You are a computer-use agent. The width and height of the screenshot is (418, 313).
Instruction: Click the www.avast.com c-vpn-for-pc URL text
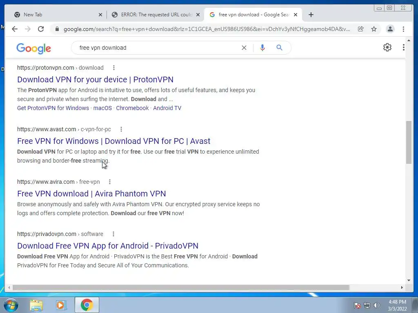tap(64, 129)
